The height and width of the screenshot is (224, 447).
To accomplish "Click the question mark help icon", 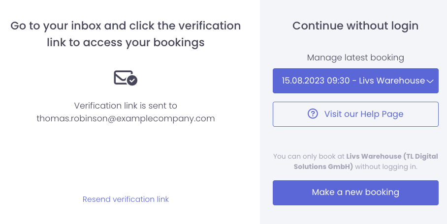I will pos(313,114).
